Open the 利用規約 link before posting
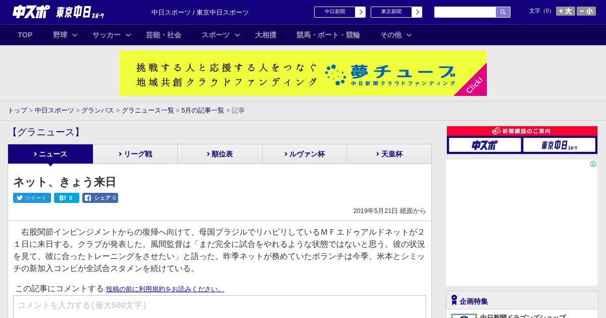The height and width of the screenshot is (318, 606). pyautogui.click(x=165, y=289)
